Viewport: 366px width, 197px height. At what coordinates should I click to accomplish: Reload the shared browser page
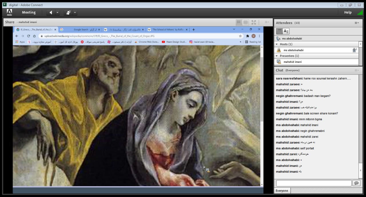click(x=29, y=36)
